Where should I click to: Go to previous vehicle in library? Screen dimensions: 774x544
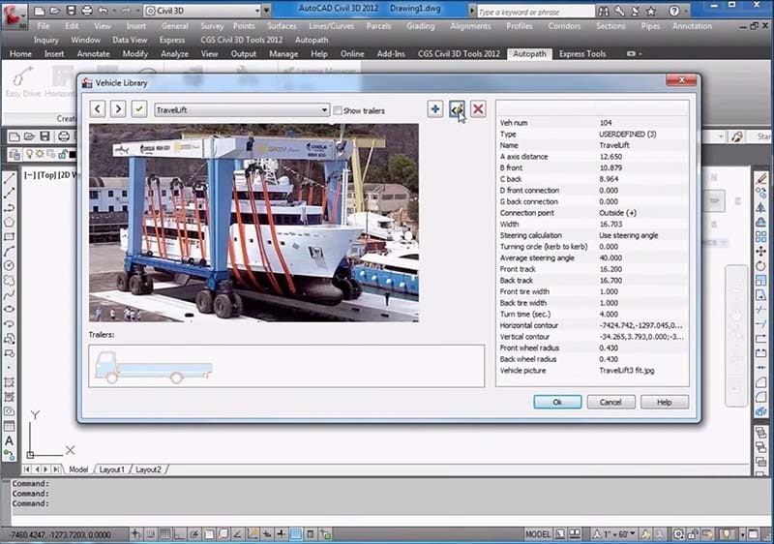coord(98,109)
